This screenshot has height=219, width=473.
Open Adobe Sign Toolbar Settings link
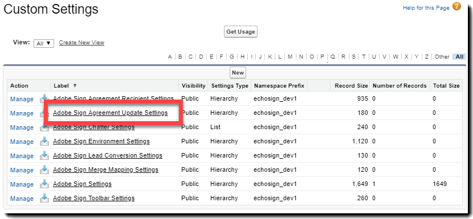[93, 198]
